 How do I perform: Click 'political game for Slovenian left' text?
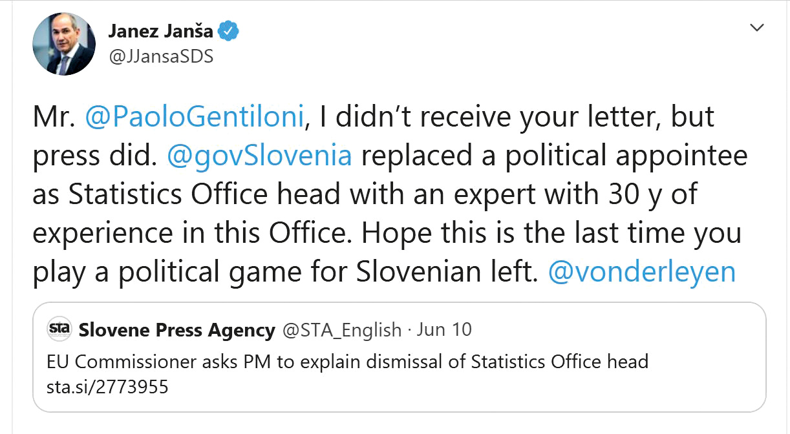[336, 271]
